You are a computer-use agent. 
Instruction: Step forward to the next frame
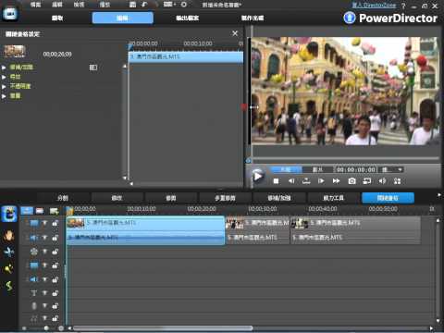321,181
